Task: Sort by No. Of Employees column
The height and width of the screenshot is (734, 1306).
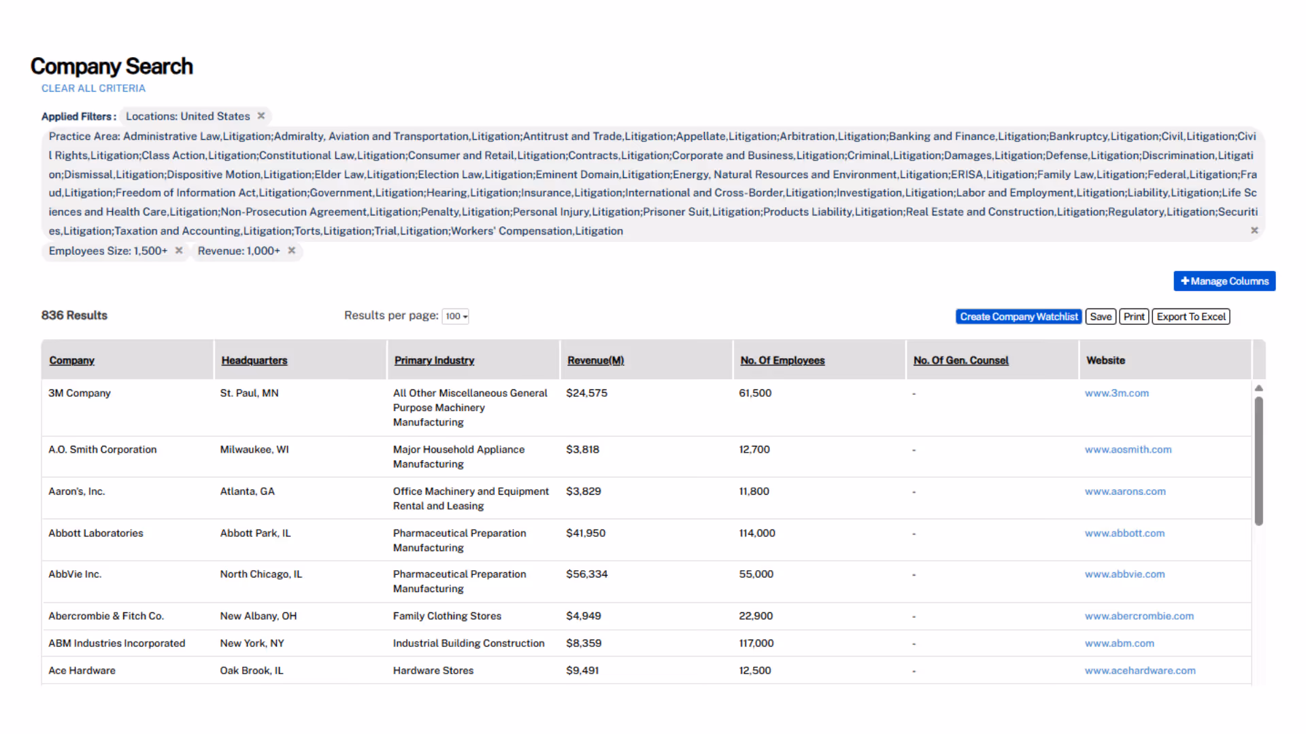Action: point(782,360)
